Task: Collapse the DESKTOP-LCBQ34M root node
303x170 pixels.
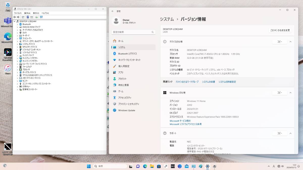Action: (14, 21)
